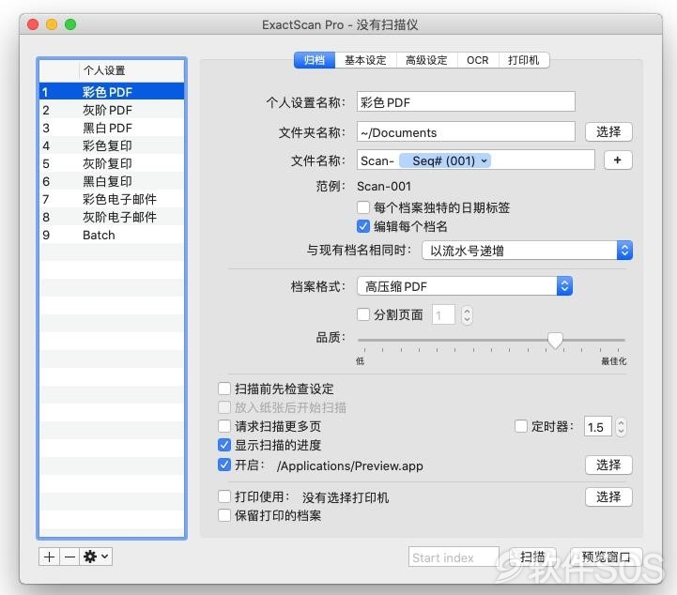Disable 开启 Preview.app checkbox

[224, 465]
